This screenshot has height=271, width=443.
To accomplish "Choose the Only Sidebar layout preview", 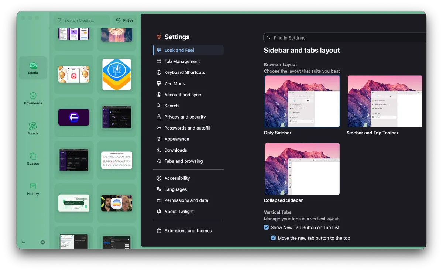I will pos(302,102).
